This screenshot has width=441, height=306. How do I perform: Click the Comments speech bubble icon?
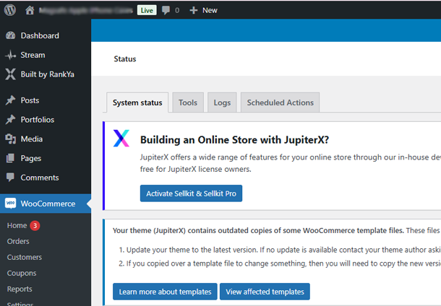click(11, 178)
